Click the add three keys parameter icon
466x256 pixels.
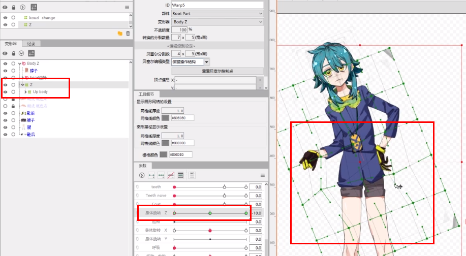point(161,176)
